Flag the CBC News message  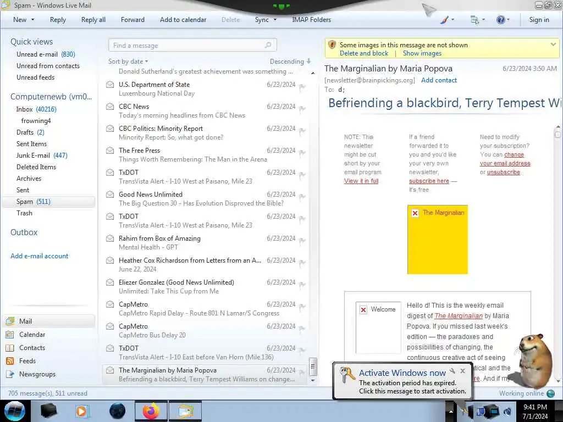(302, 109)
